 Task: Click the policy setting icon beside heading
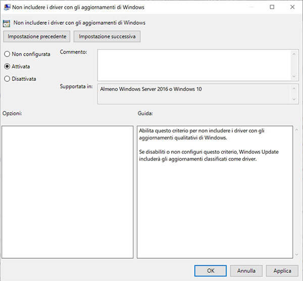pos(7,24)
